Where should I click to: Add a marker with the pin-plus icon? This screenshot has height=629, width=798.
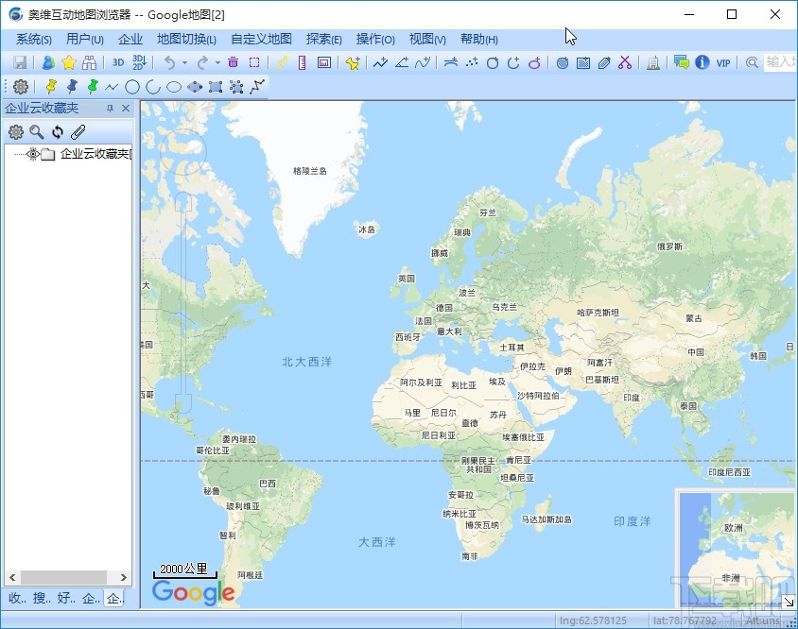(353, 62)
